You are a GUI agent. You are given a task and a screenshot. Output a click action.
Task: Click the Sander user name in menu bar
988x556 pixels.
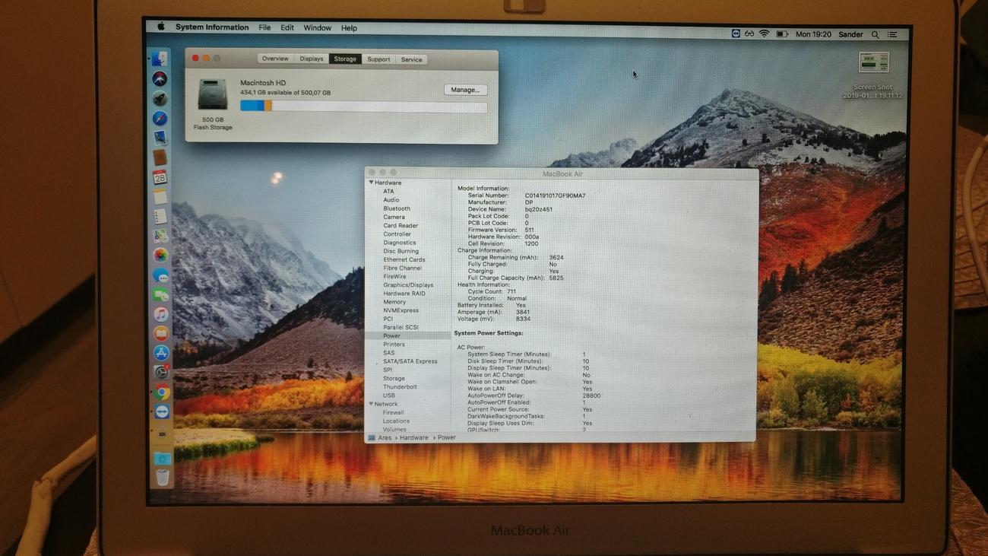click(850, 35)
